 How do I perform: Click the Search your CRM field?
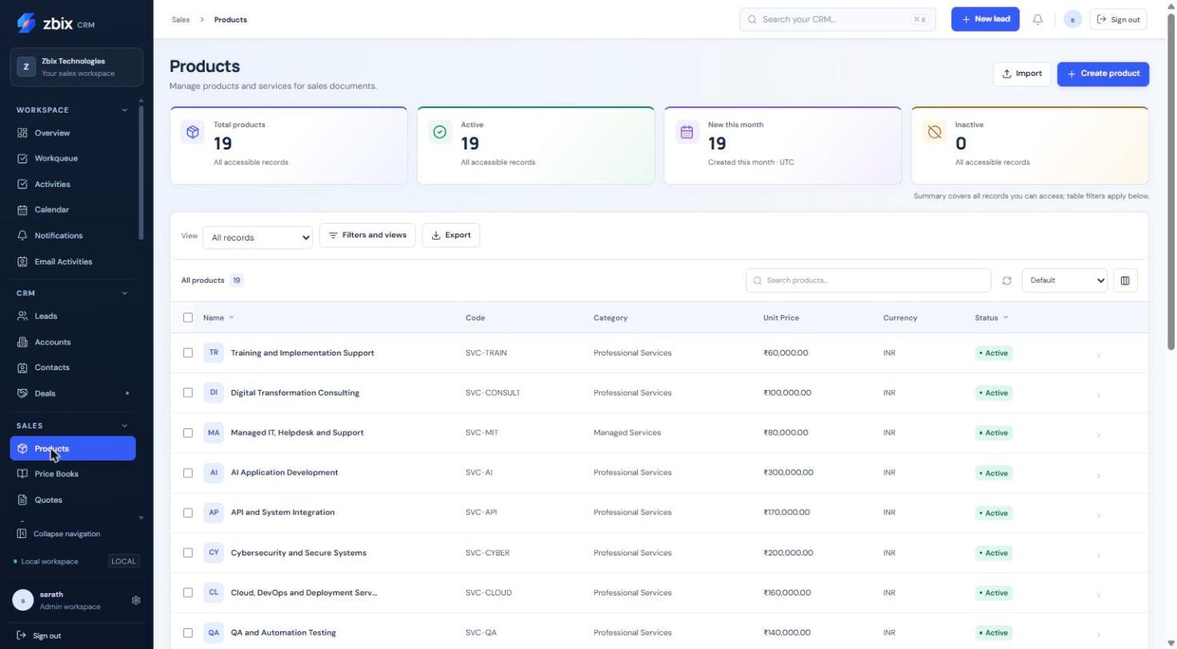(838, 19)
